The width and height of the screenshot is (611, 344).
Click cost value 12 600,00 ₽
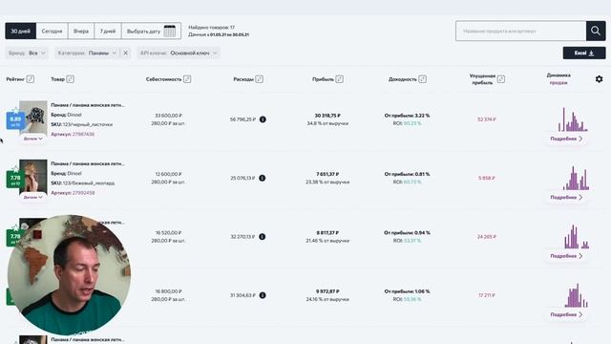(168, 174)
